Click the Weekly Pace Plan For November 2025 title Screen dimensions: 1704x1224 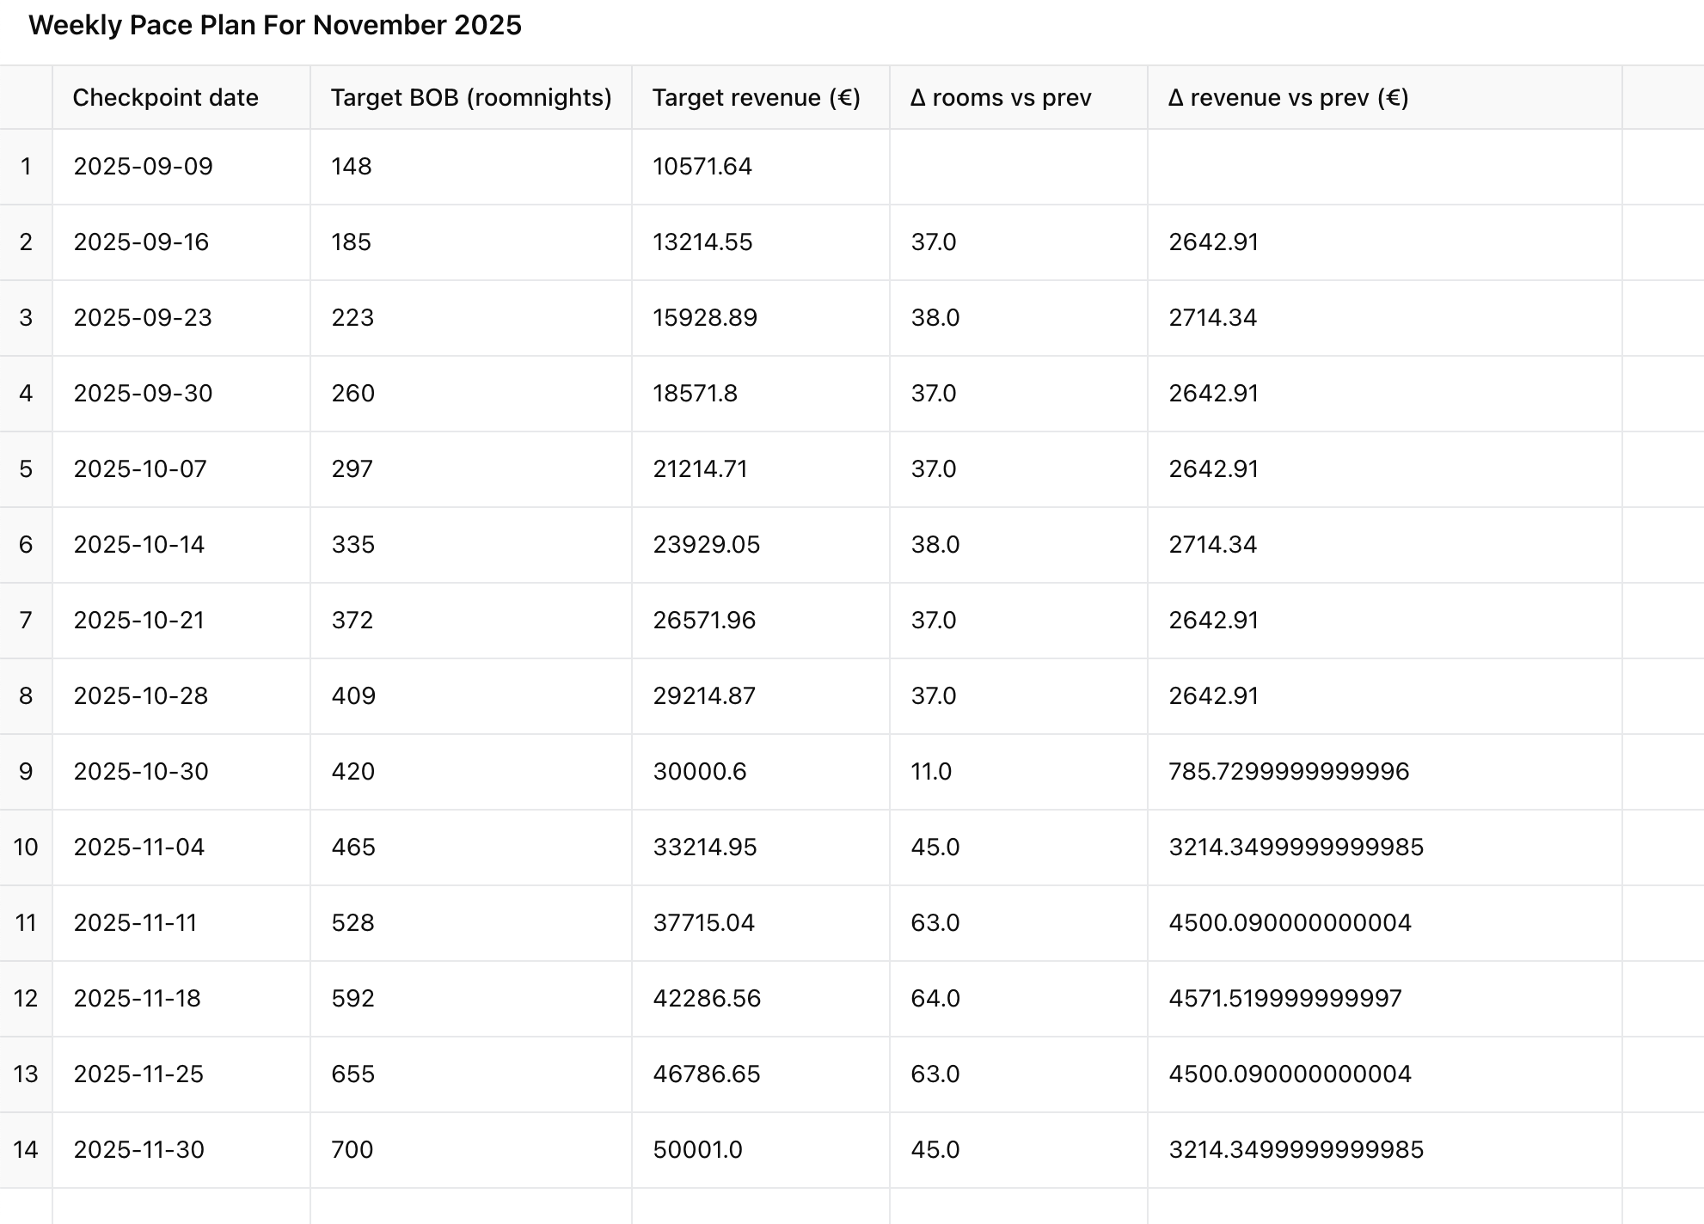pyautogui.click(x=275, y=26)
